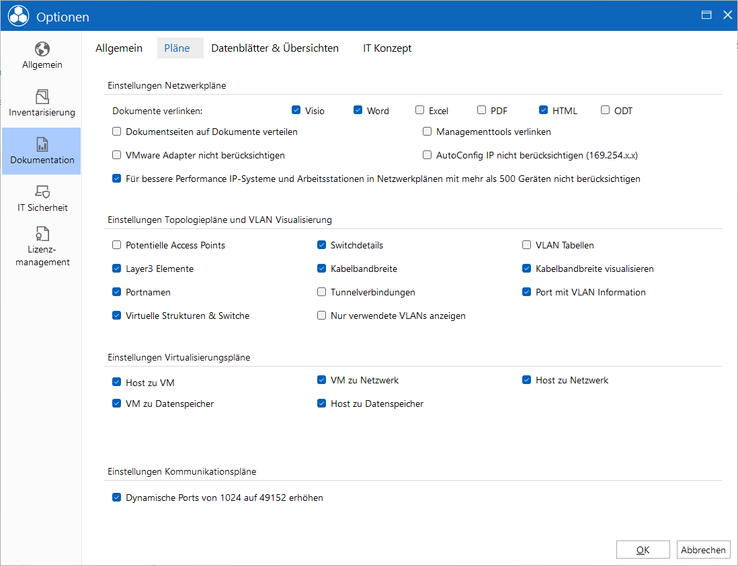Uncheck Host zu VM
The height and width of the screenshot is (566, 738).
tap(117, 382)
